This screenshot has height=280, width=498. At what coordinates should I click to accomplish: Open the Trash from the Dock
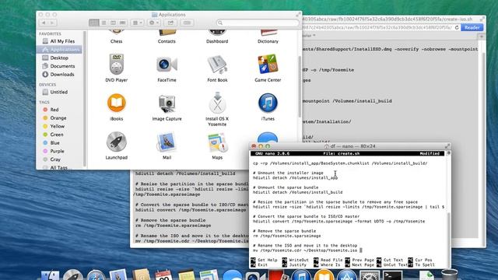tap(450, 275)
